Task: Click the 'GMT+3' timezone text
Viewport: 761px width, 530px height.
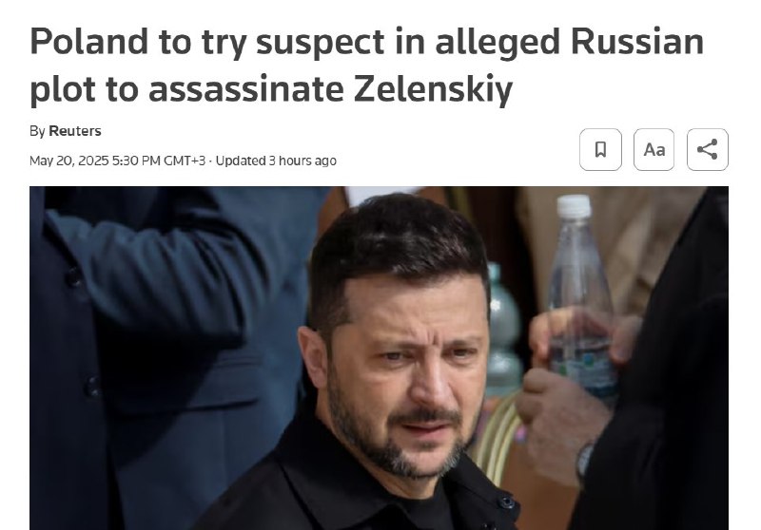Action: click(185, 161)
